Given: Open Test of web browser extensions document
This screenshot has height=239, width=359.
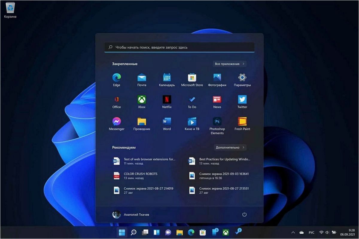Looking at the screenshot, I should 144,161.
